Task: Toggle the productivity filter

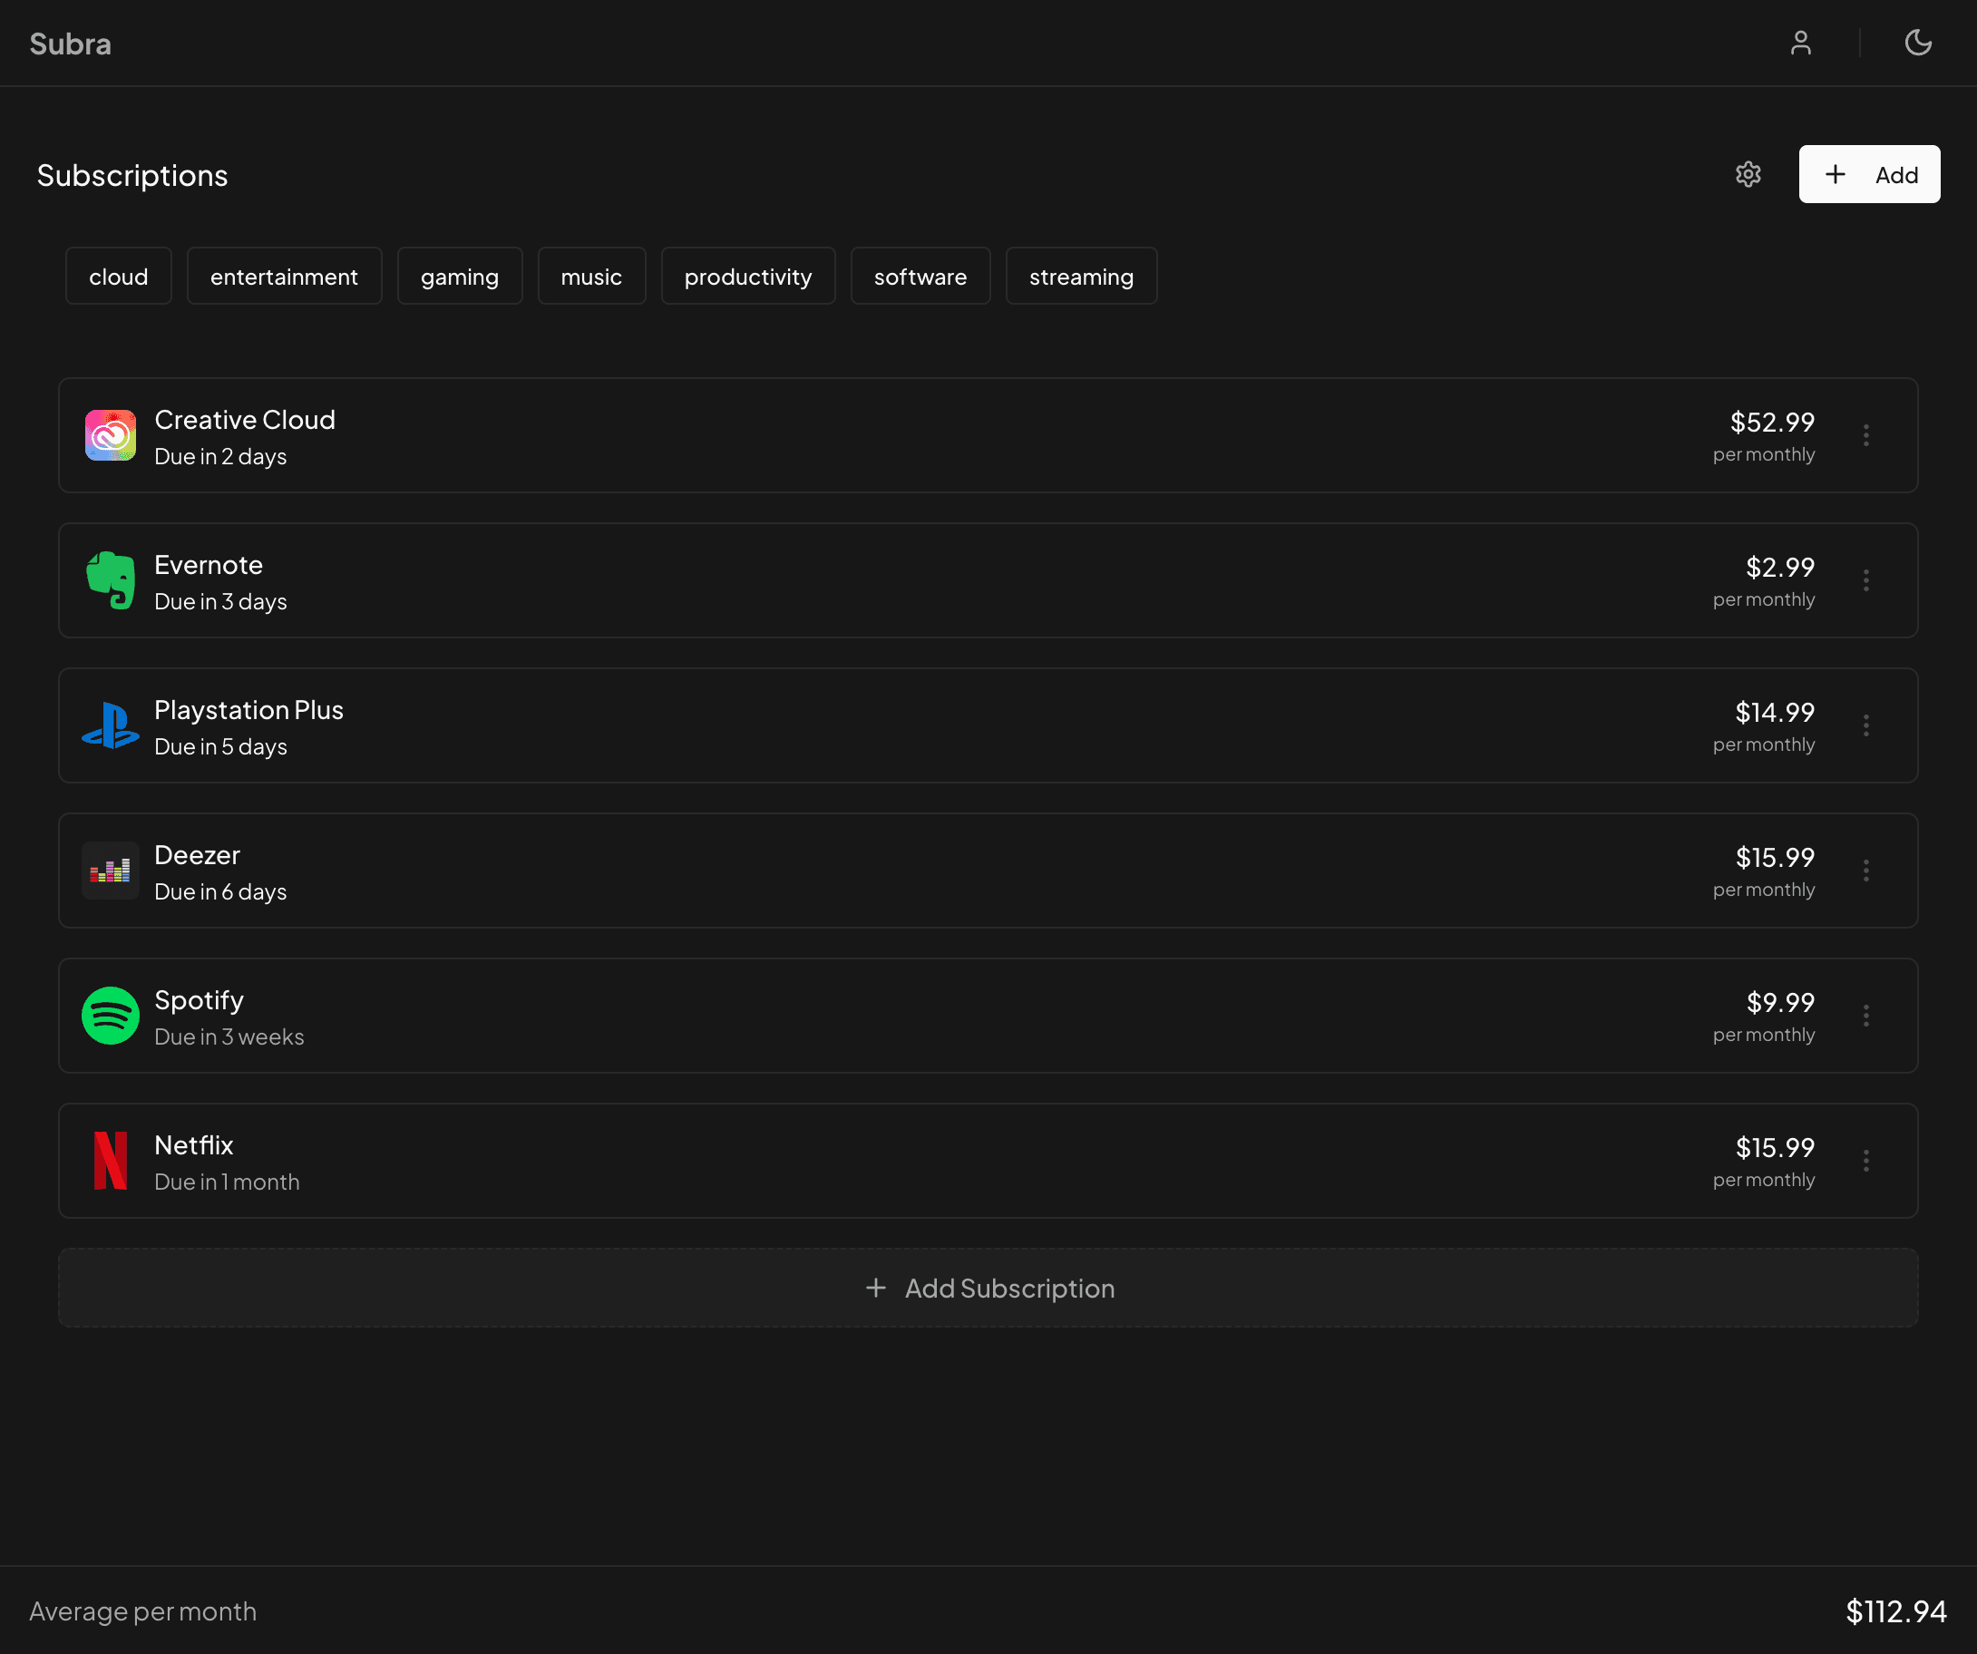Action: point(747,277)
